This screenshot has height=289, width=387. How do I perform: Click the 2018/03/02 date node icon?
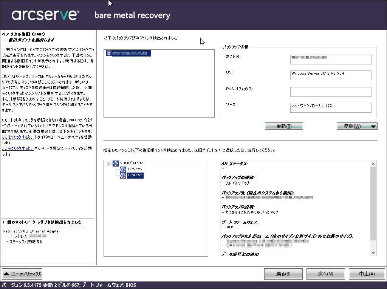coord(116,163)
